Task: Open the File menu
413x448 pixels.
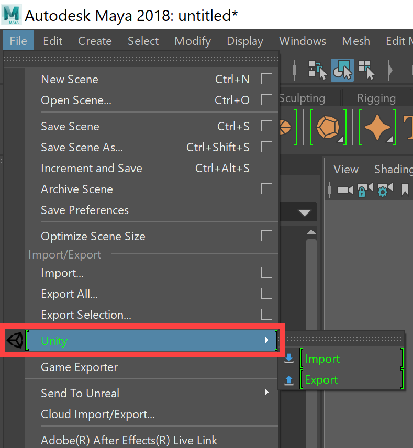Action: click(18, 41)
